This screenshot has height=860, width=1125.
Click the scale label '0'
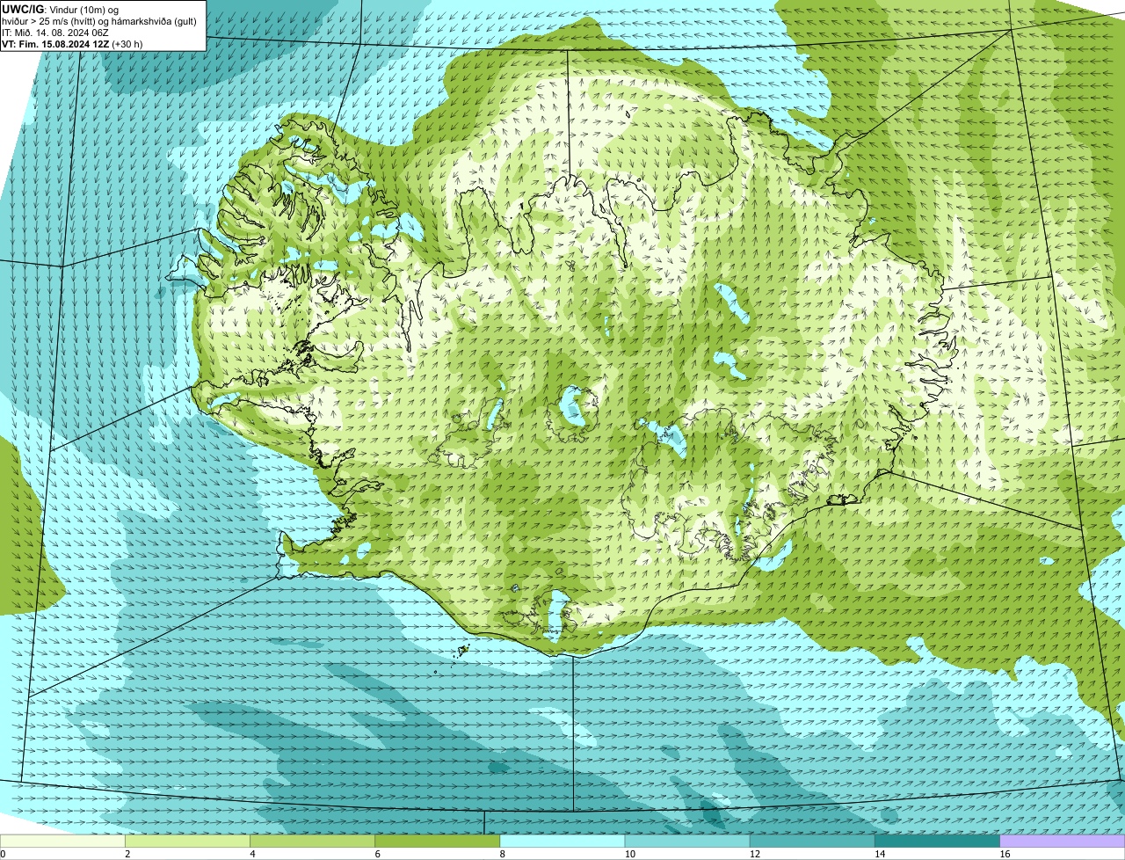pyautogui.click(x=3, y=854)
